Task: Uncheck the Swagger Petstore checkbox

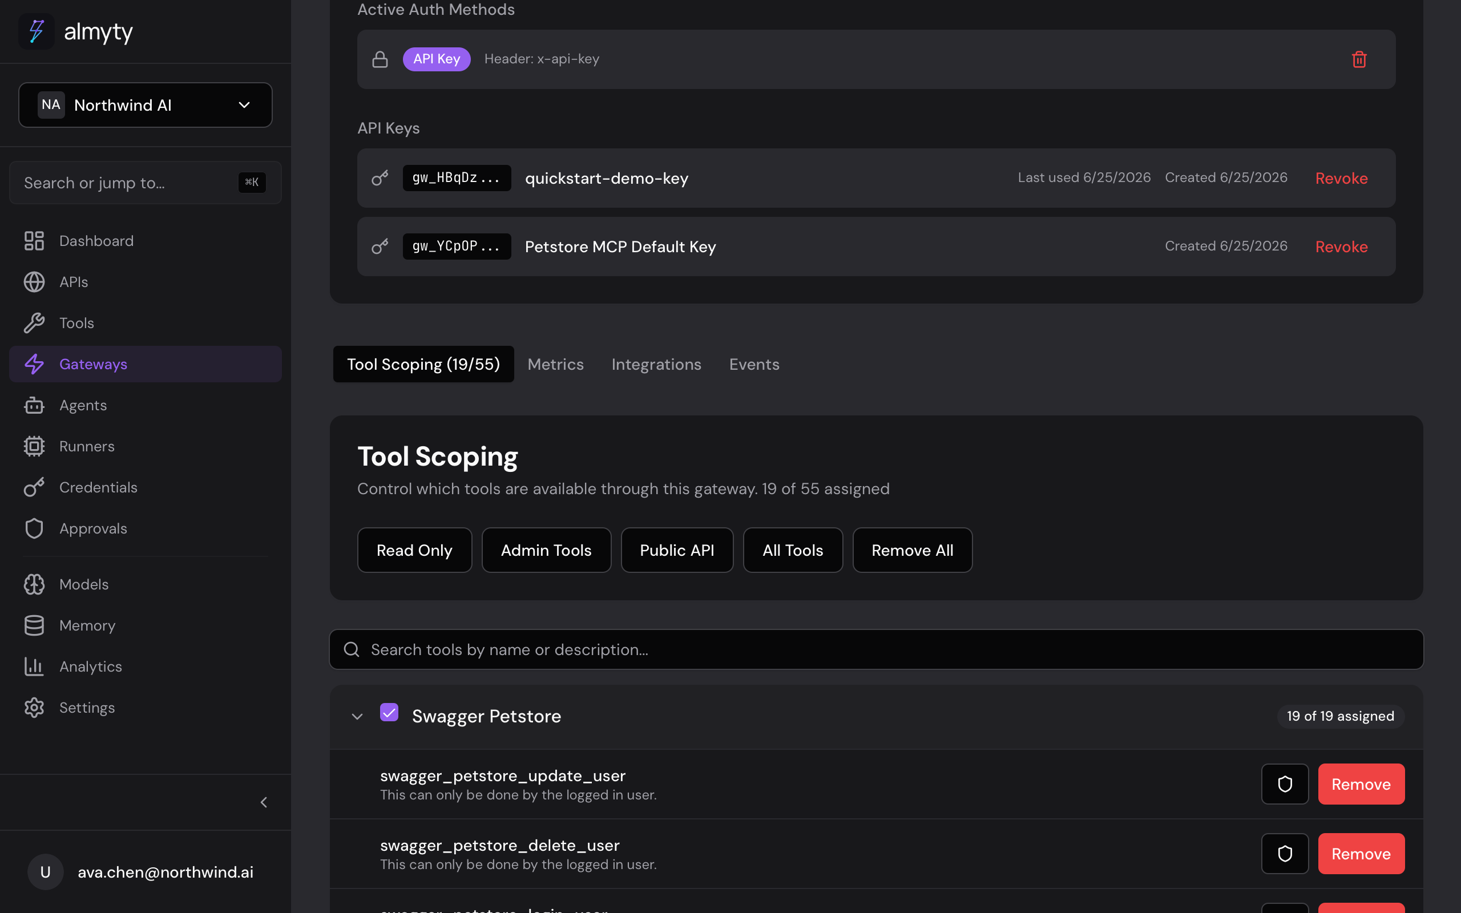Action: click(389, 713)
